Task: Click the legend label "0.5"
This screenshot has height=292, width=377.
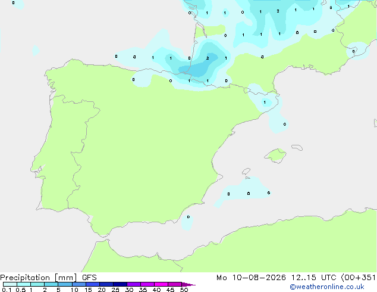Action: coord(21,290)
